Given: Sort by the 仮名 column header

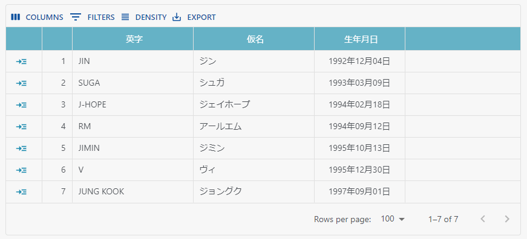Looking at the screenshot, I should [x=254, y=39].
